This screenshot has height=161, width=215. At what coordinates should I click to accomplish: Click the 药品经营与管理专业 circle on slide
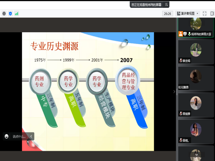tap(128, 80)
